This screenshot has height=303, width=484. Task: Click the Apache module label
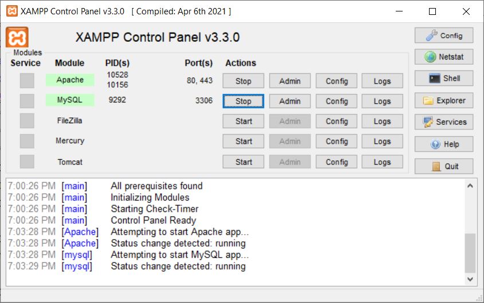coord(70,80)
